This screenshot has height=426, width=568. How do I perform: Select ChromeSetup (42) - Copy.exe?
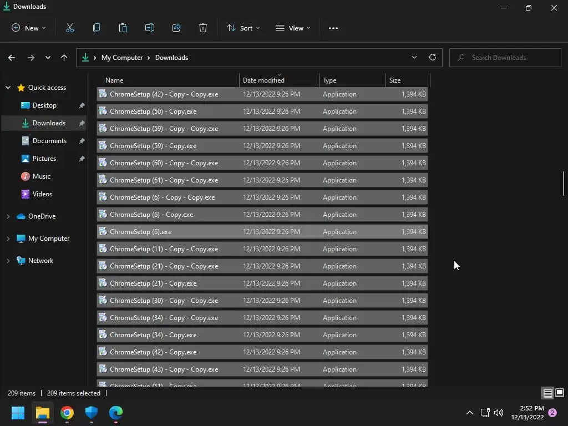[262, 352]
